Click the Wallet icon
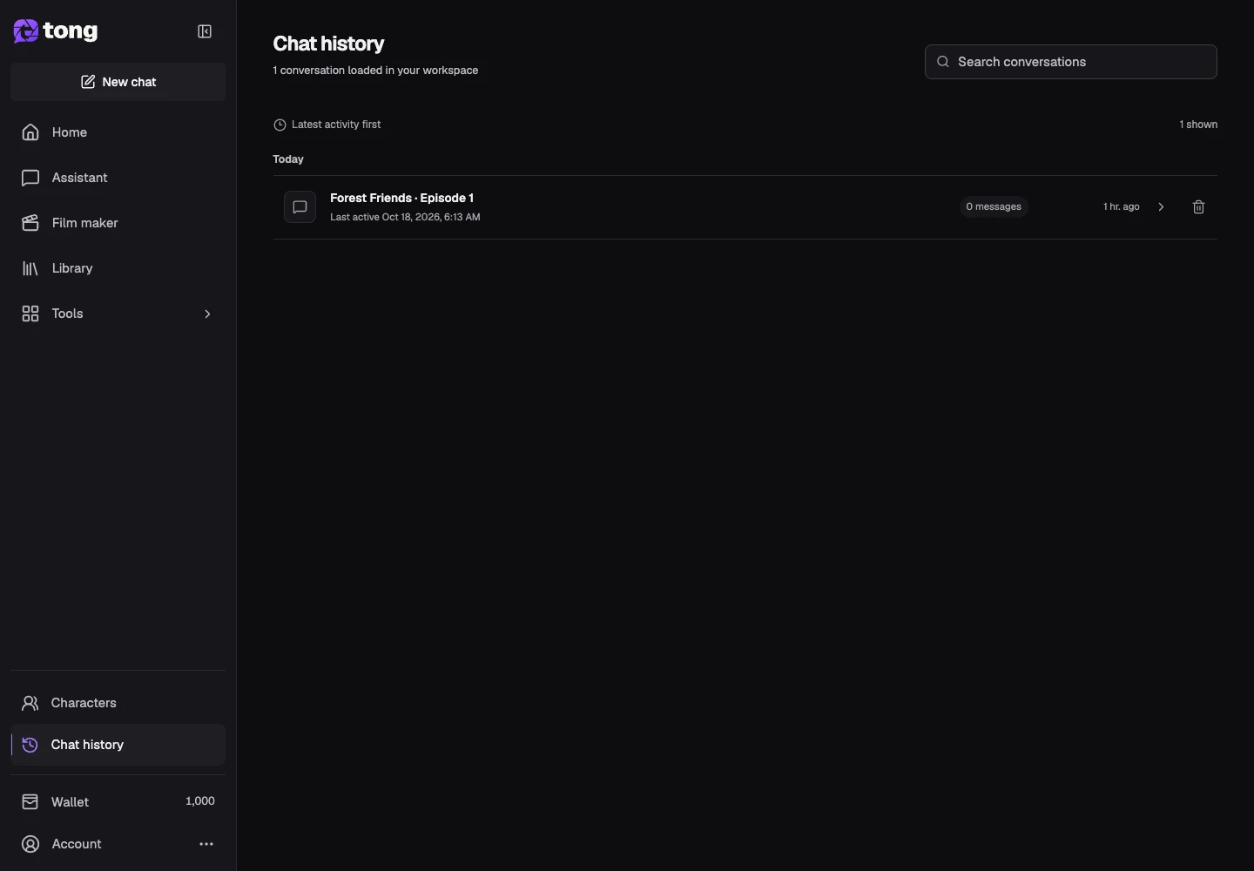The width and height of the screenshot is (1254, 871). pos(30,801)
